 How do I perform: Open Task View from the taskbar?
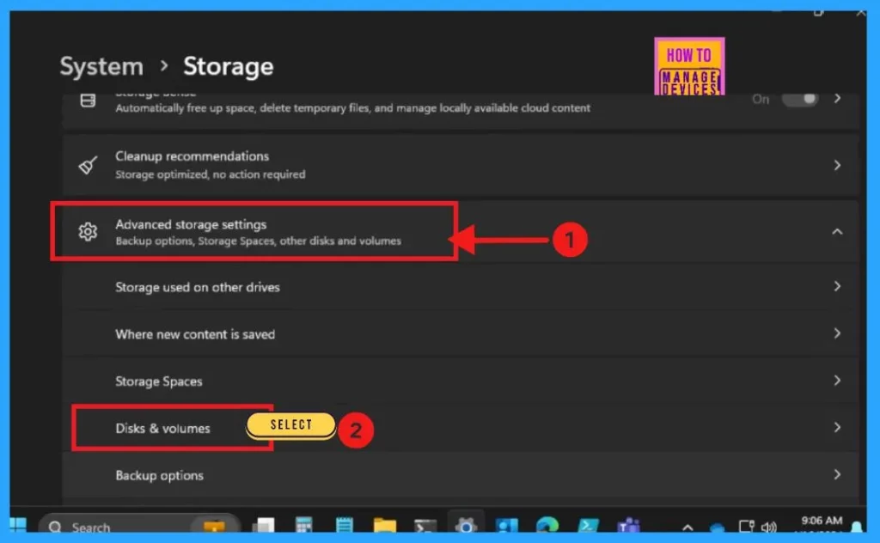click(x=263, y=526)
